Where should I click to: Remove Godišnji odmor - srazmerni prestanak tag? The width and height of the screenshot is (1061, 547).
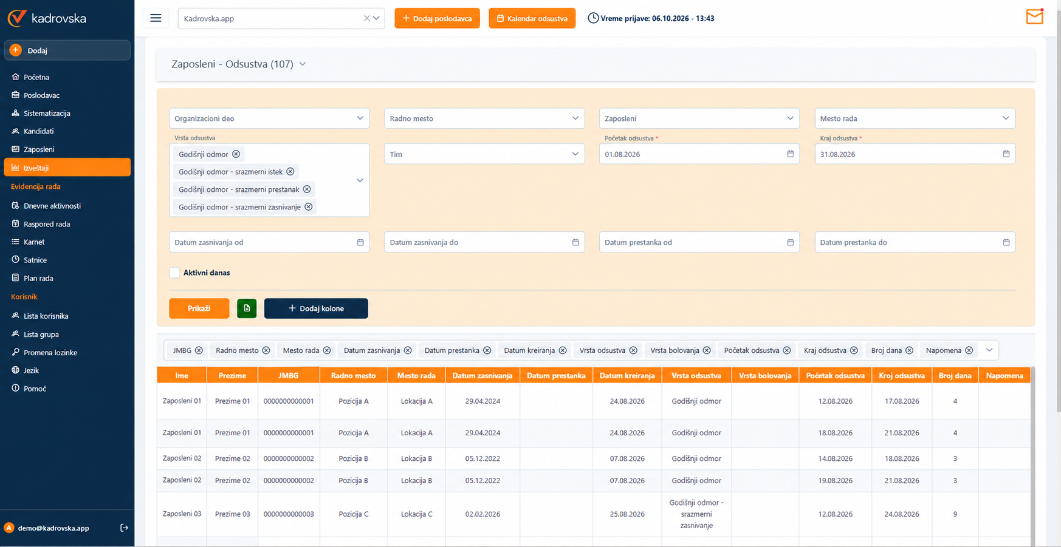click(307, 189)
